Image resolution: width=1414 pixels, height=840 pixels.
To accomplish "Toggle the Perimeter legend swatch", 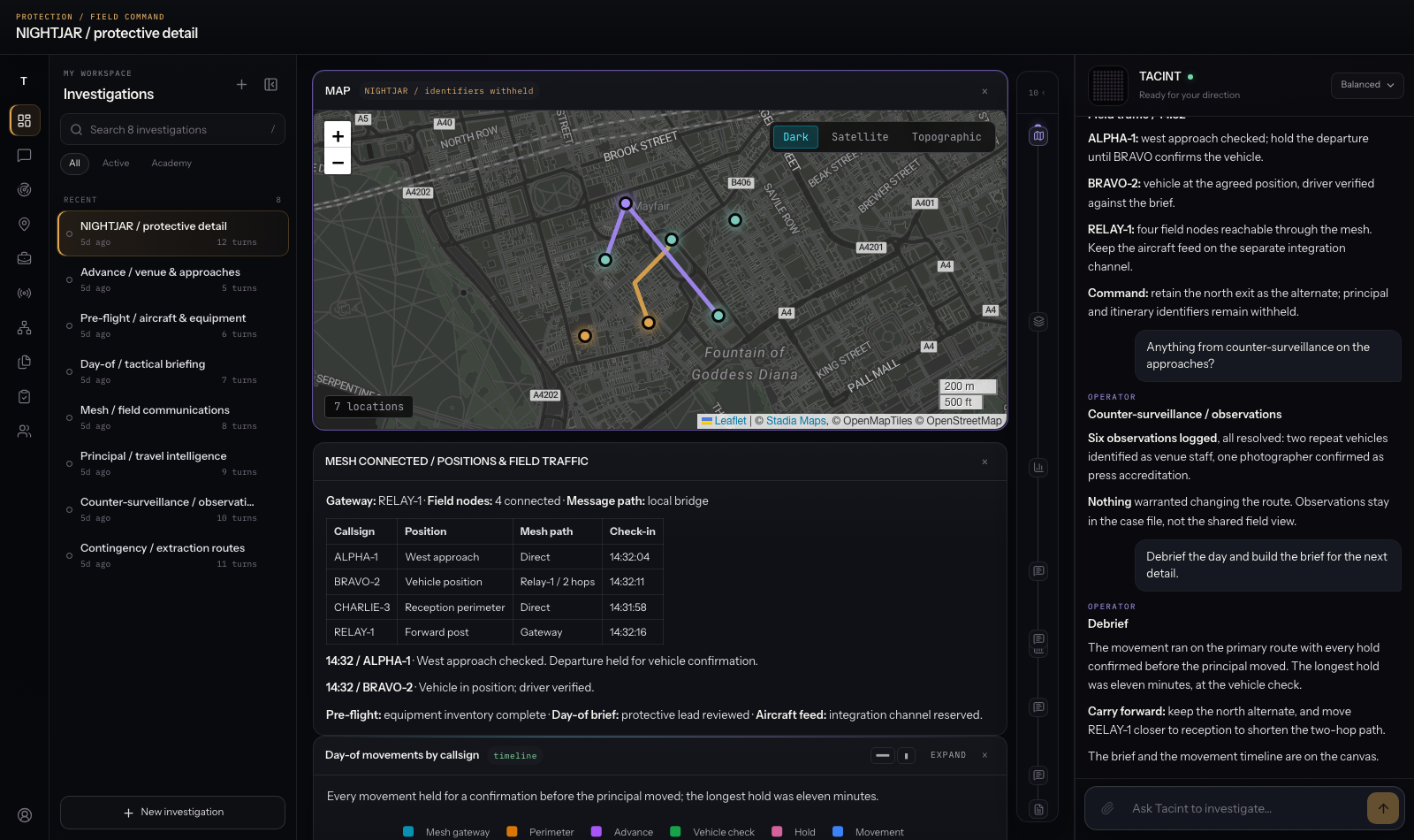I will pos(512,832).
